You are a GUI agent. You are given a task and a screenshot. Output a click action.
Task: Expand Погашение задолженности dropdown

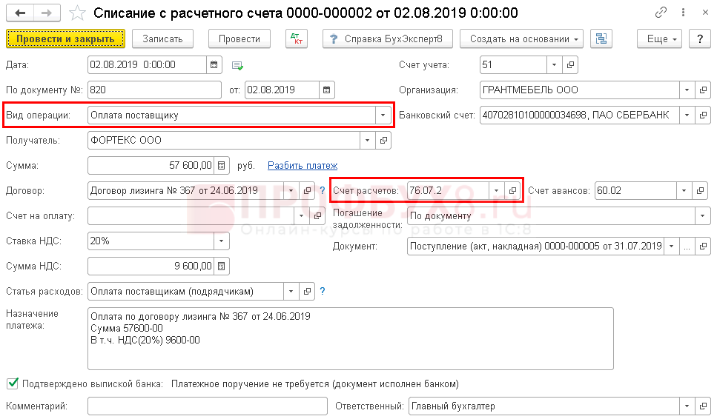702,215
